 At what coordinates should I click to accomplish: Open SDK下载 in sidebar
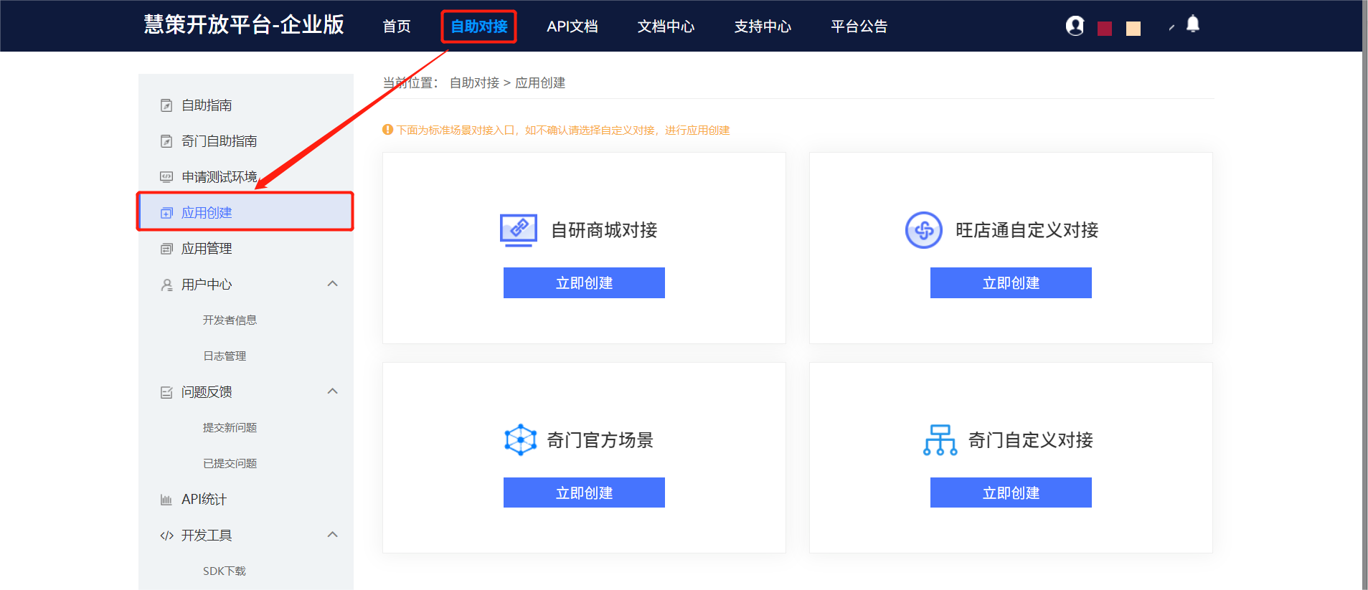[225, 571]
